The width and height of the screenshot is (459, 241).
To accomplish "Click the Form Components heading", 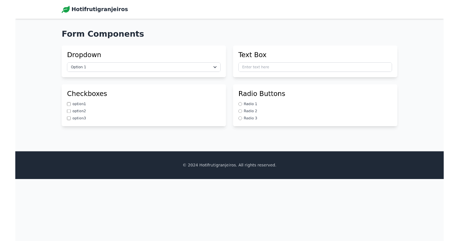I will coord(103,34).
